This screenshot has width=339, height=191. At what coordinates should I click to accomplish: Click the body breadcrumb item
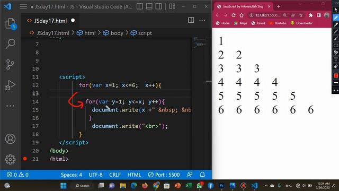coord(113,33)
